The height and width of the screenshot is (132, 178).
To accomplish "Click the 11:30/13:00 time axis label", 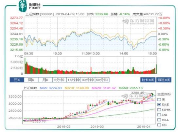I will coord(91,53).
